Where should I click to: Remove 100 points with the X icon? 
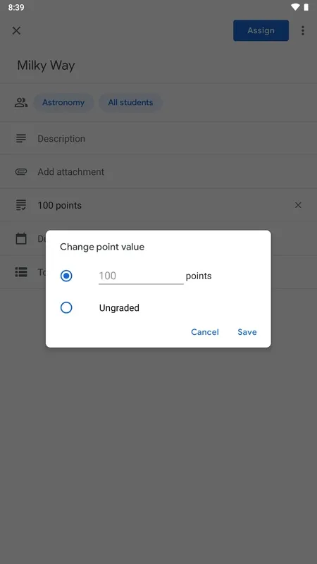pos(298,205)
